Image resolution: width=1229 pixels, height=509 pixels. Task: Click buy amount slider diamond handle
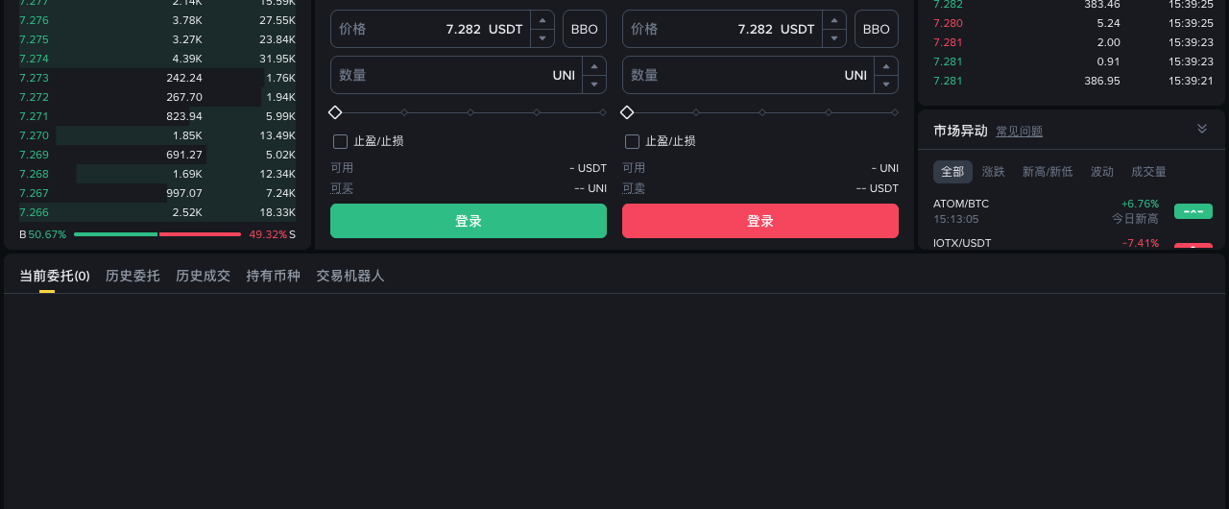(335, 112)
